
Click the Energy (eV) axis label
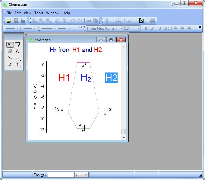click(x=35, y=97)
